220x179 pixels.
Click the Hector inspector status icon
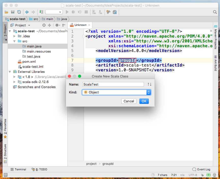(x=214, y=175)
